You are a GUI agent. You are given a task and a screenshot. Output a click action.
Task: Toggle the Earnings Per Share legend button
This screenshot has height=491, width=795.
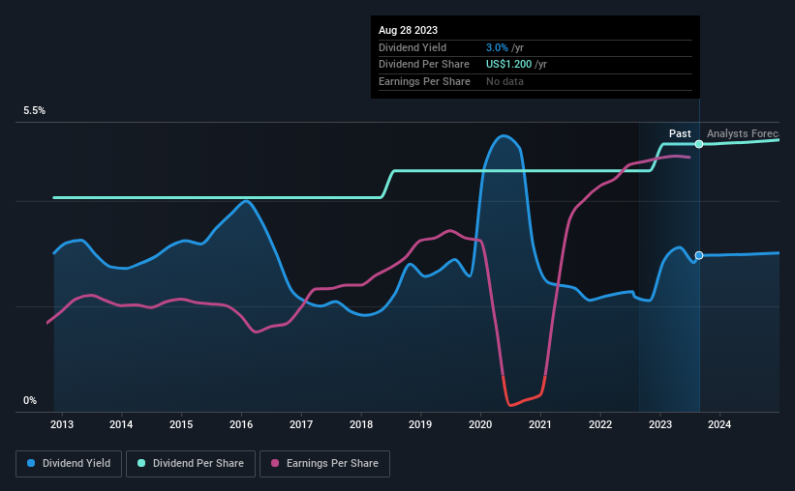pyautogui.click(x=324, y=464)
